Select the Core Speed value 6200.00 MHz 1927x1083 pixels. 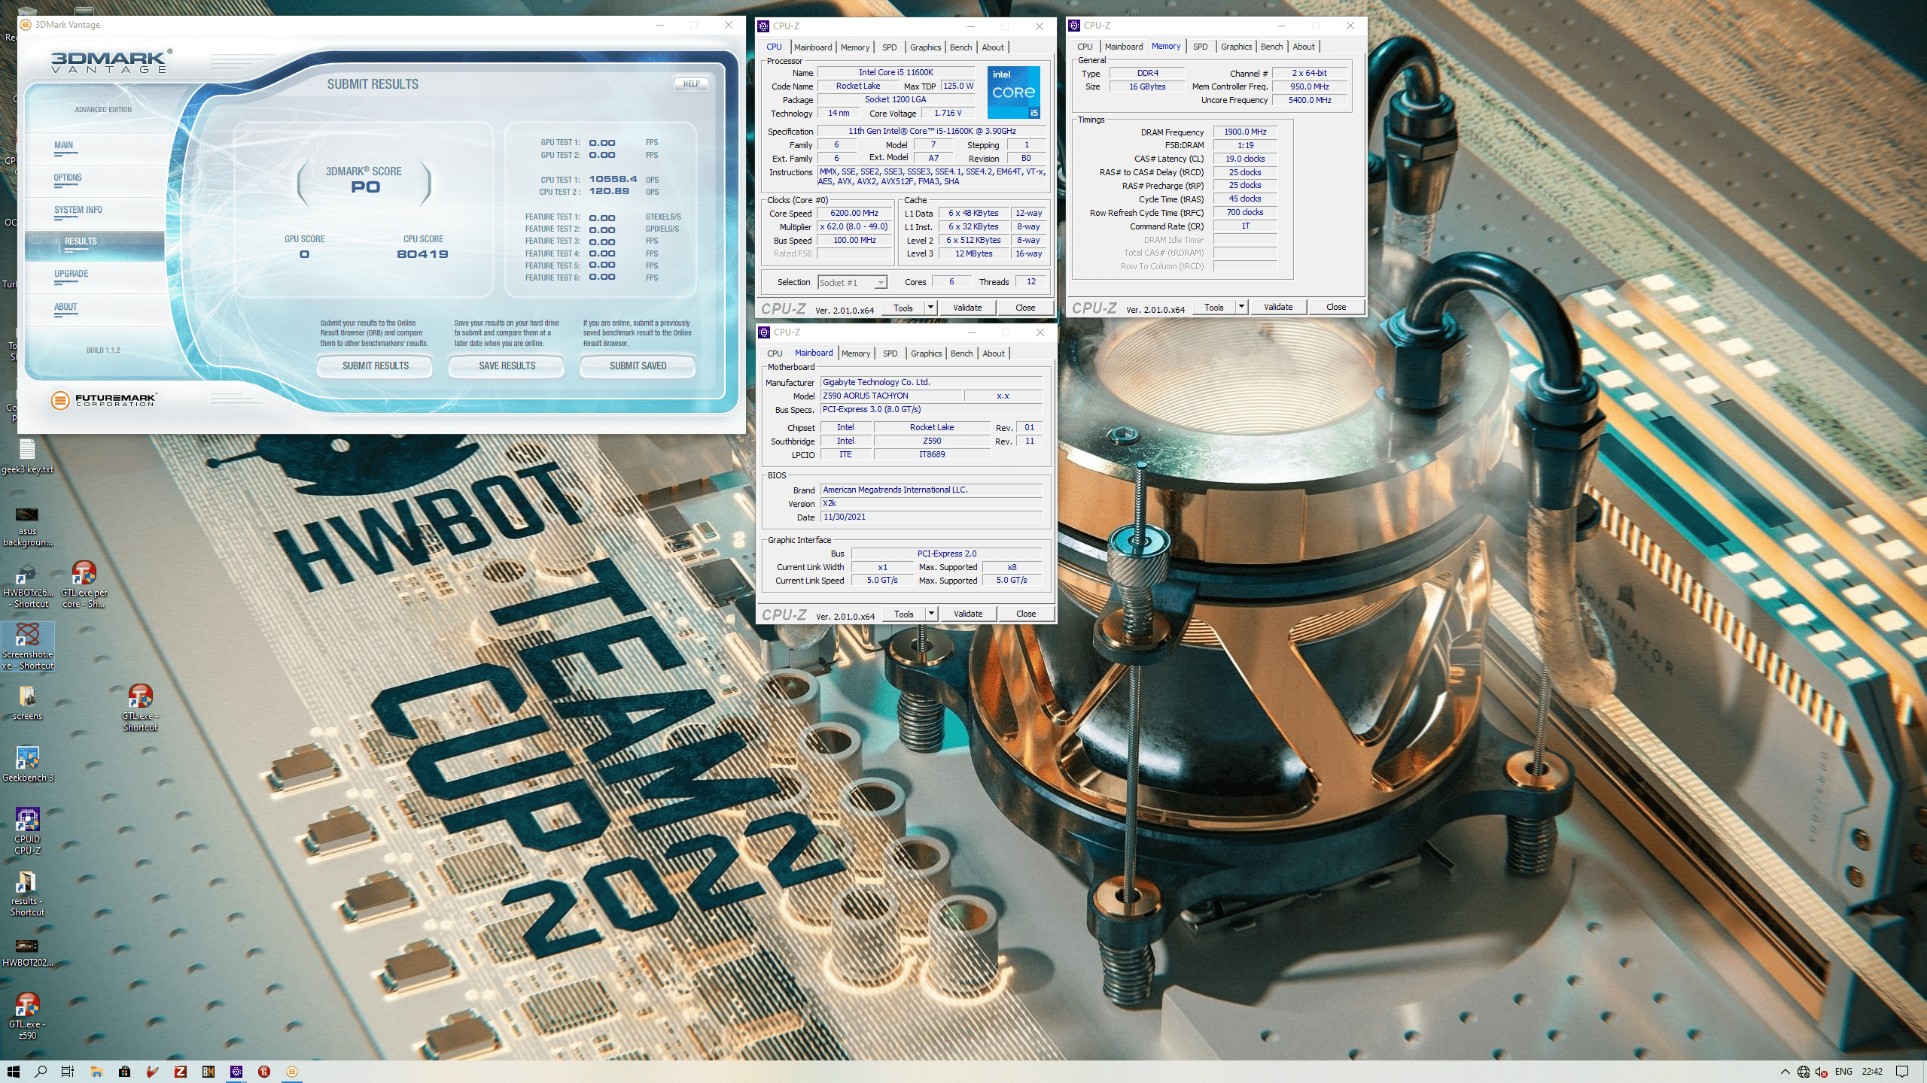(x=854, y=214)
